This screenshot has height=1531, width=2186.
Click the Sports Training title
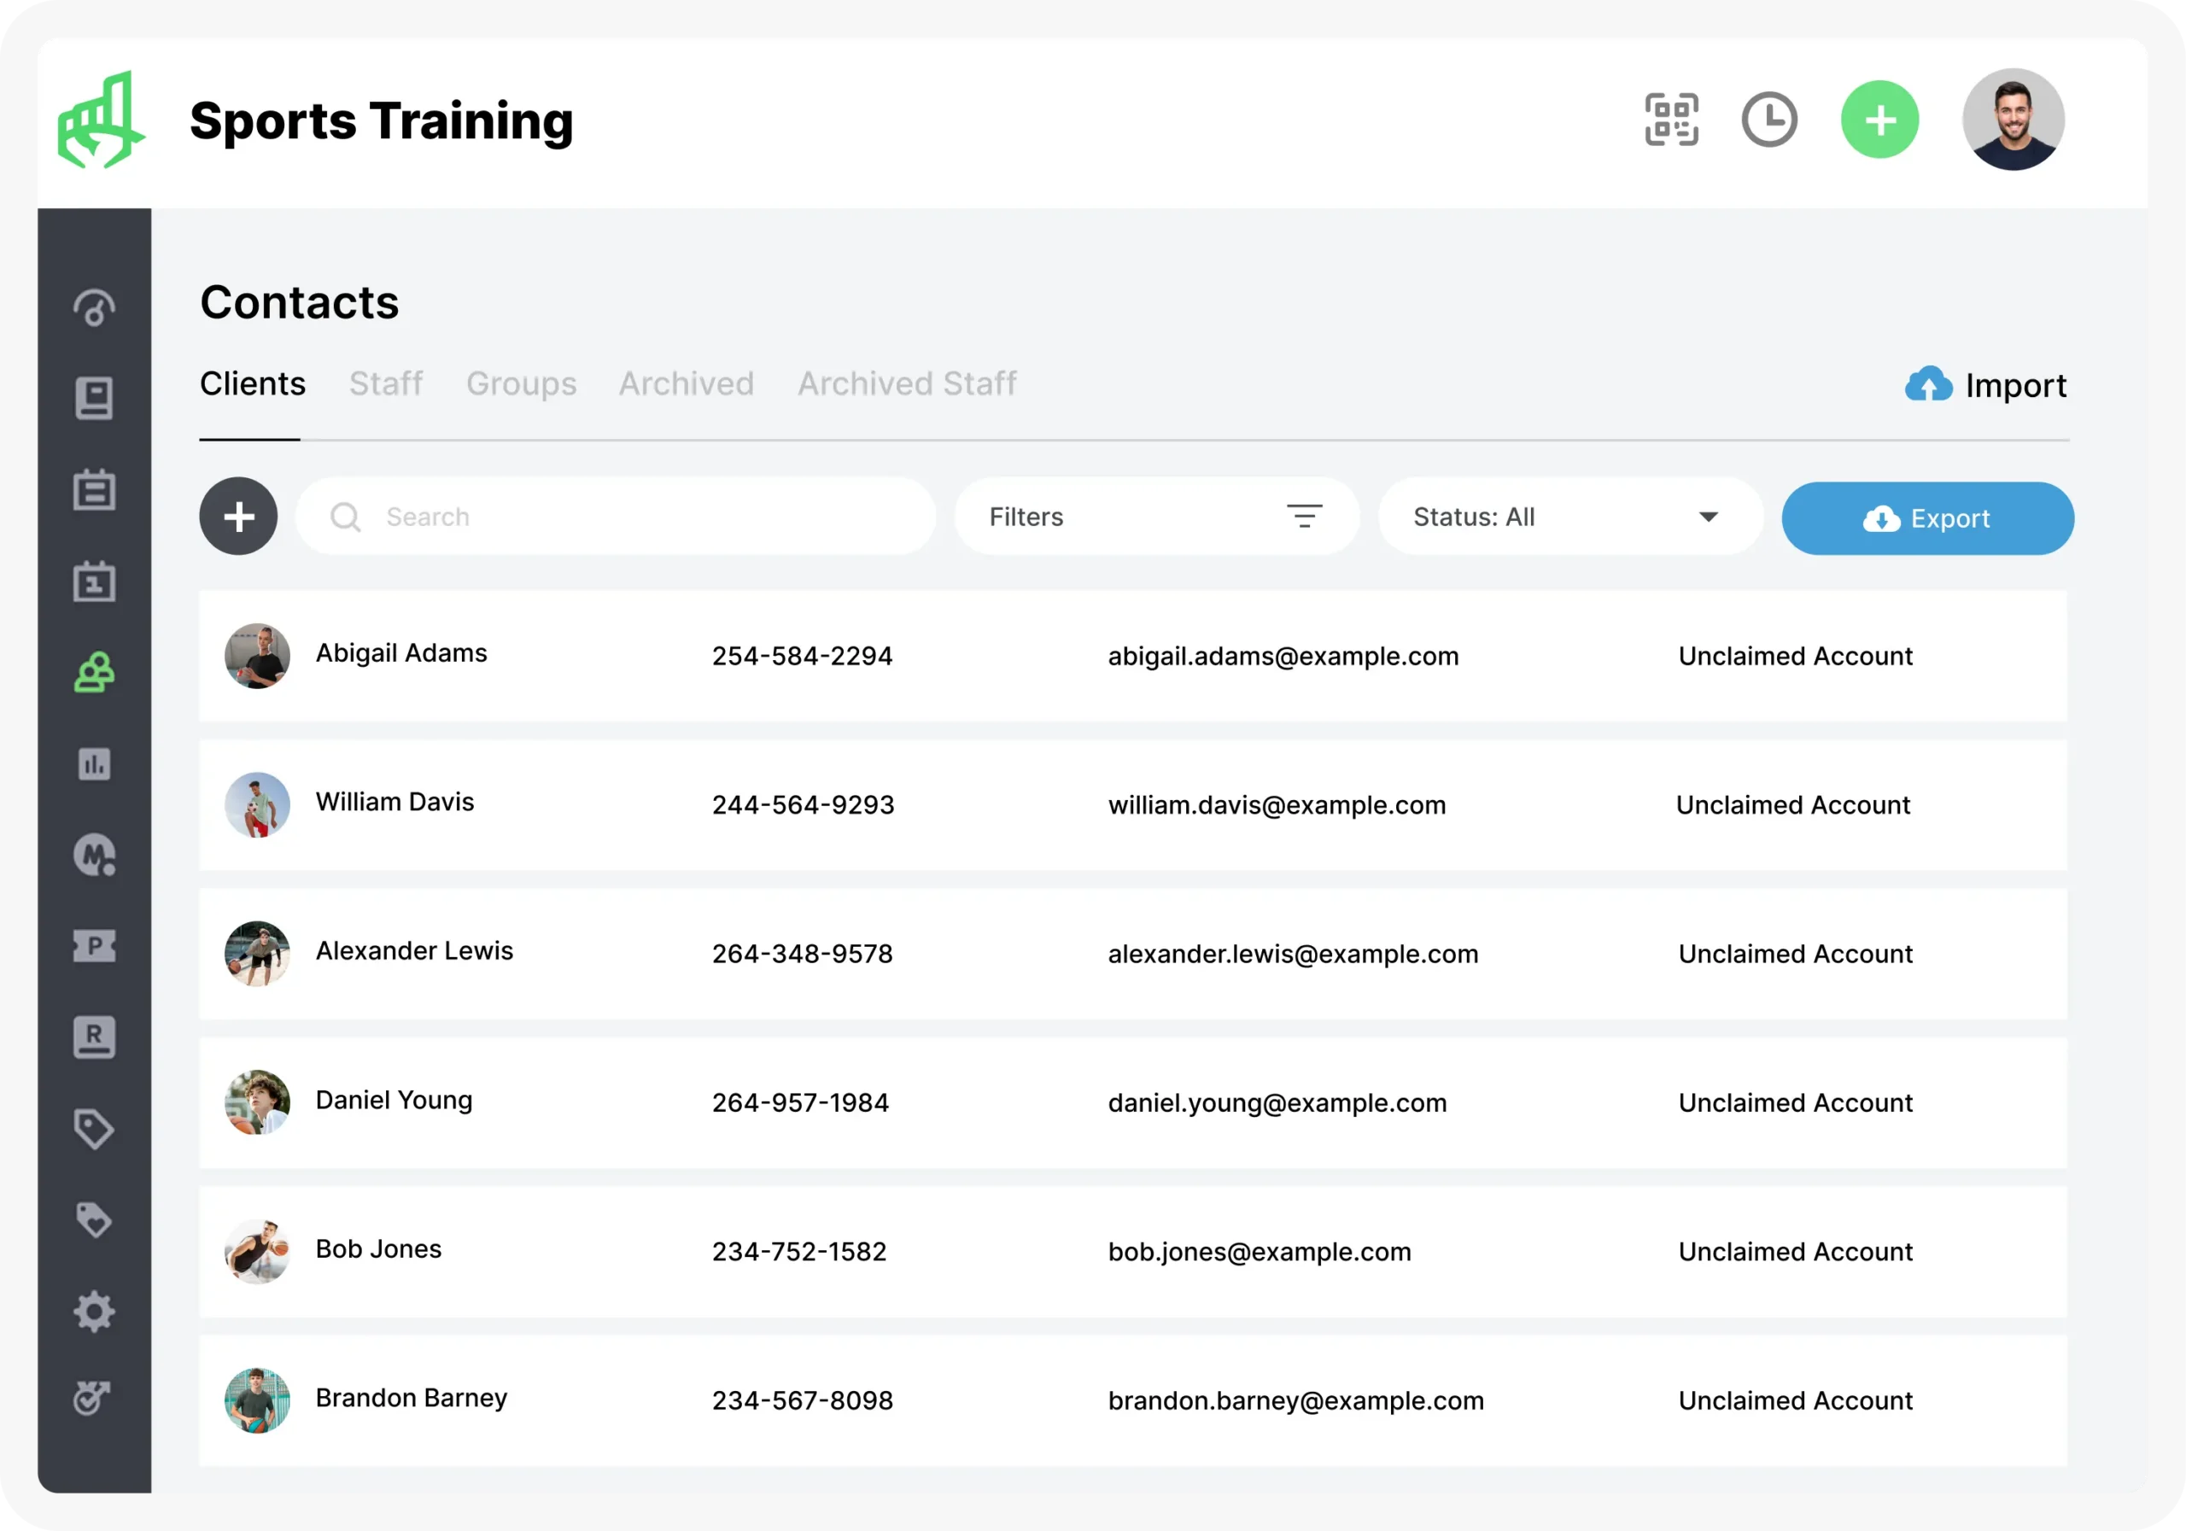pyautogui.click(x=381, y=122)
